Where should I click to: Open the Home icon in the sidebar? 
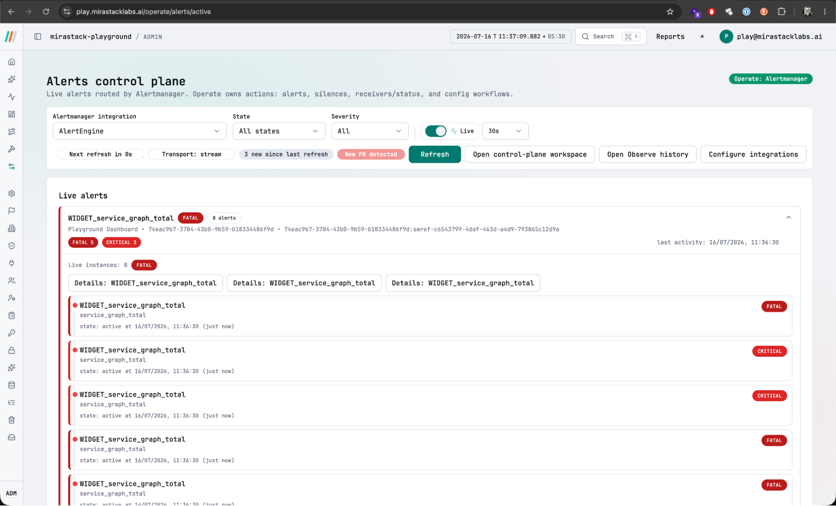[12, 62]
